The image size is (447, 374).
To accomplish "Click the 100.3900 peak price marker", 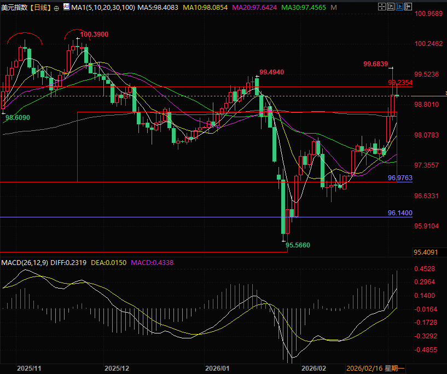I will (94, 34).
